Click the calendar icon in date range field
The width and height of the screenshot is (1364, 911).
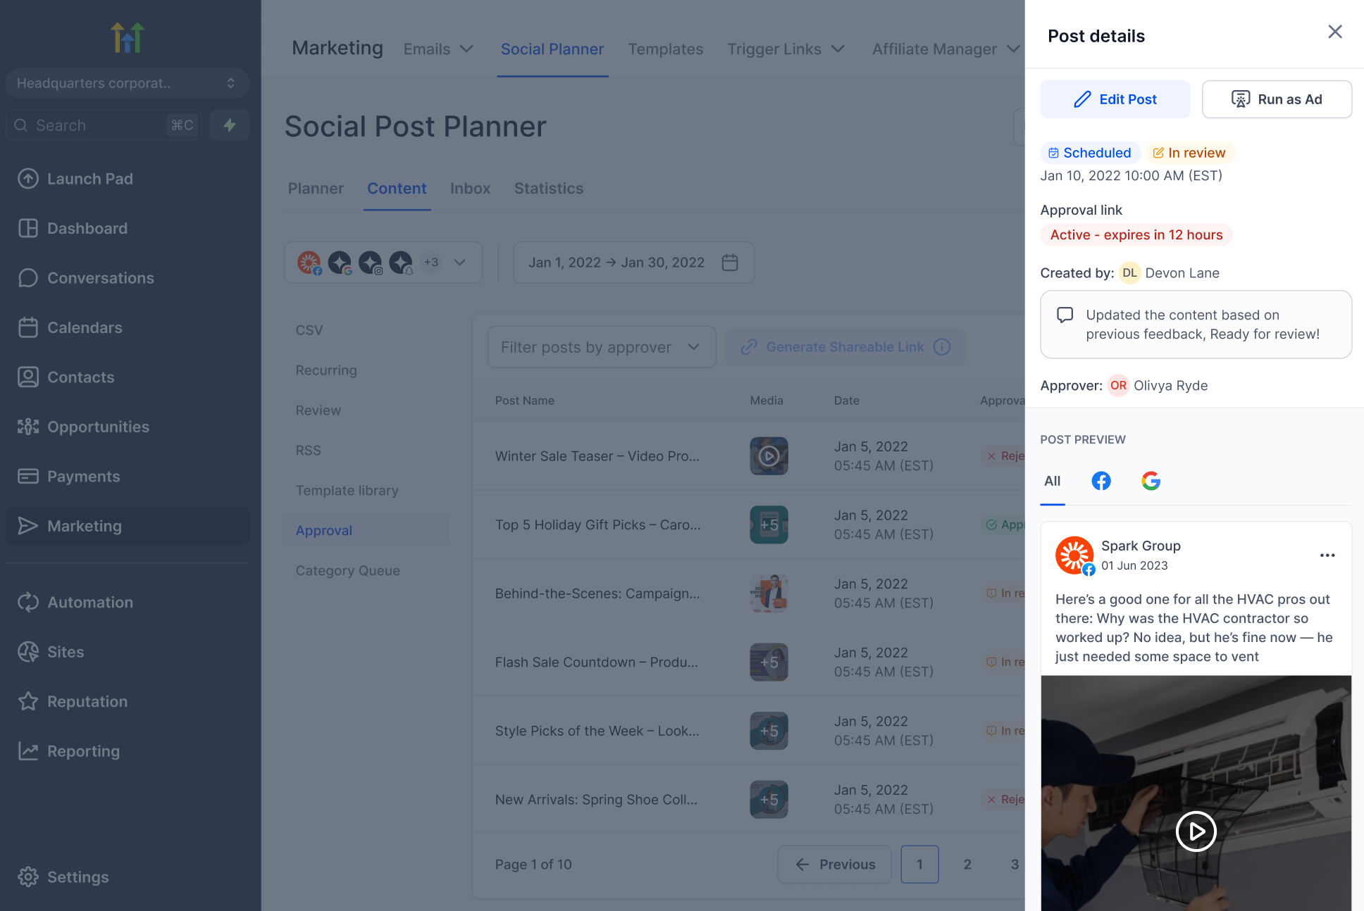[x=730, y=263]
